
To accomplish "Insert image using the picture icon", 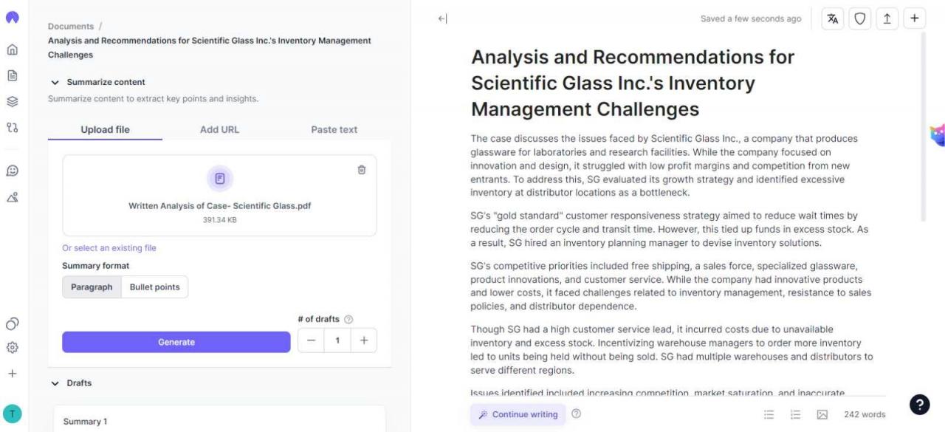I will click(822, 415).
